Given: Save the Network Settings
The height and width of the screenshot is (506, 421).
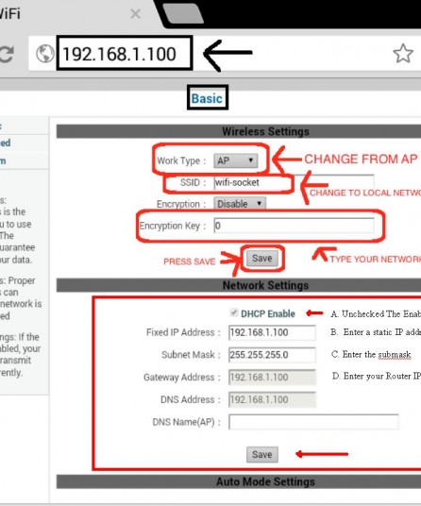Looking at the screenshot, I should coord(262,454).
